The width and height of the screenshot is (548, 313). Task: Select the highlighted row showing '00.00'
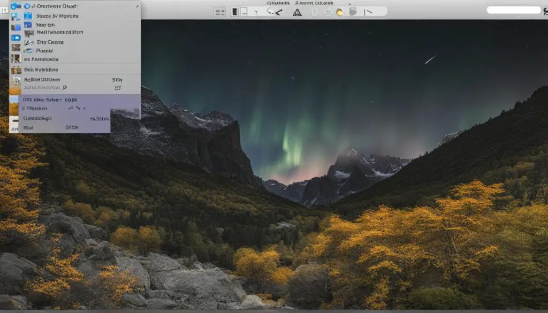point(80,100)
